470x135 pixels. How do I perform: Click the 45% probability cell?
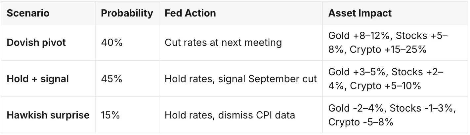[x=127, y=79]
